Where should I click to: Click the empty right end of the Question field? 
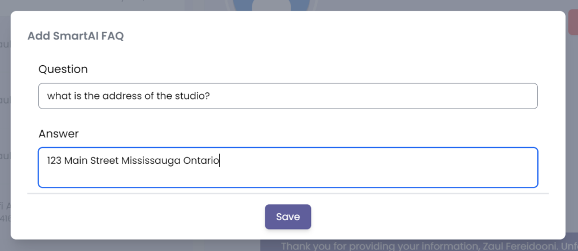click(x=452, y=96)
